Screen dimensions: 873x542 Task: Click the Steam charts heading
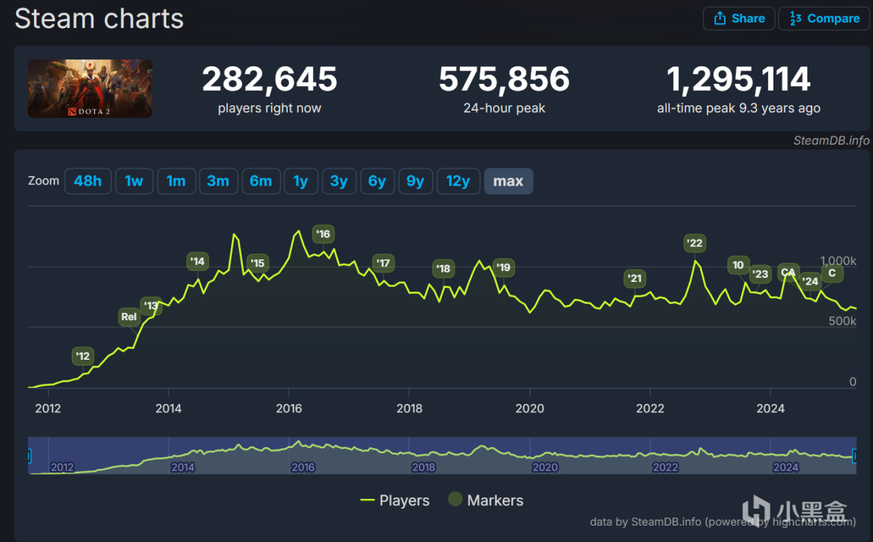click(x=99, y=18)
